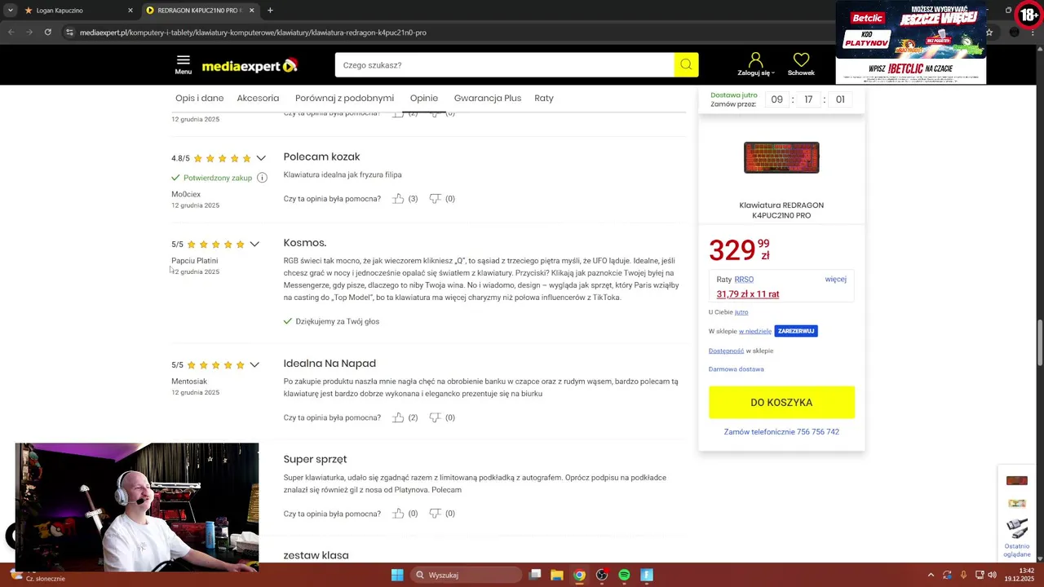1044x587 pixels.
Task: Click the ZAREZERWUJ button
Action: pyautogui.click(x=797, y=331)
